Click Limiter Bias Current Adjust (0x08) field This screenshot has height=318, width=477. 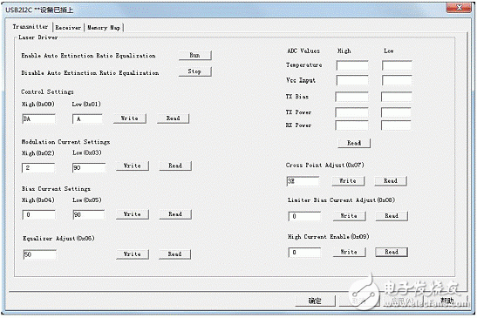pos(304,216)
